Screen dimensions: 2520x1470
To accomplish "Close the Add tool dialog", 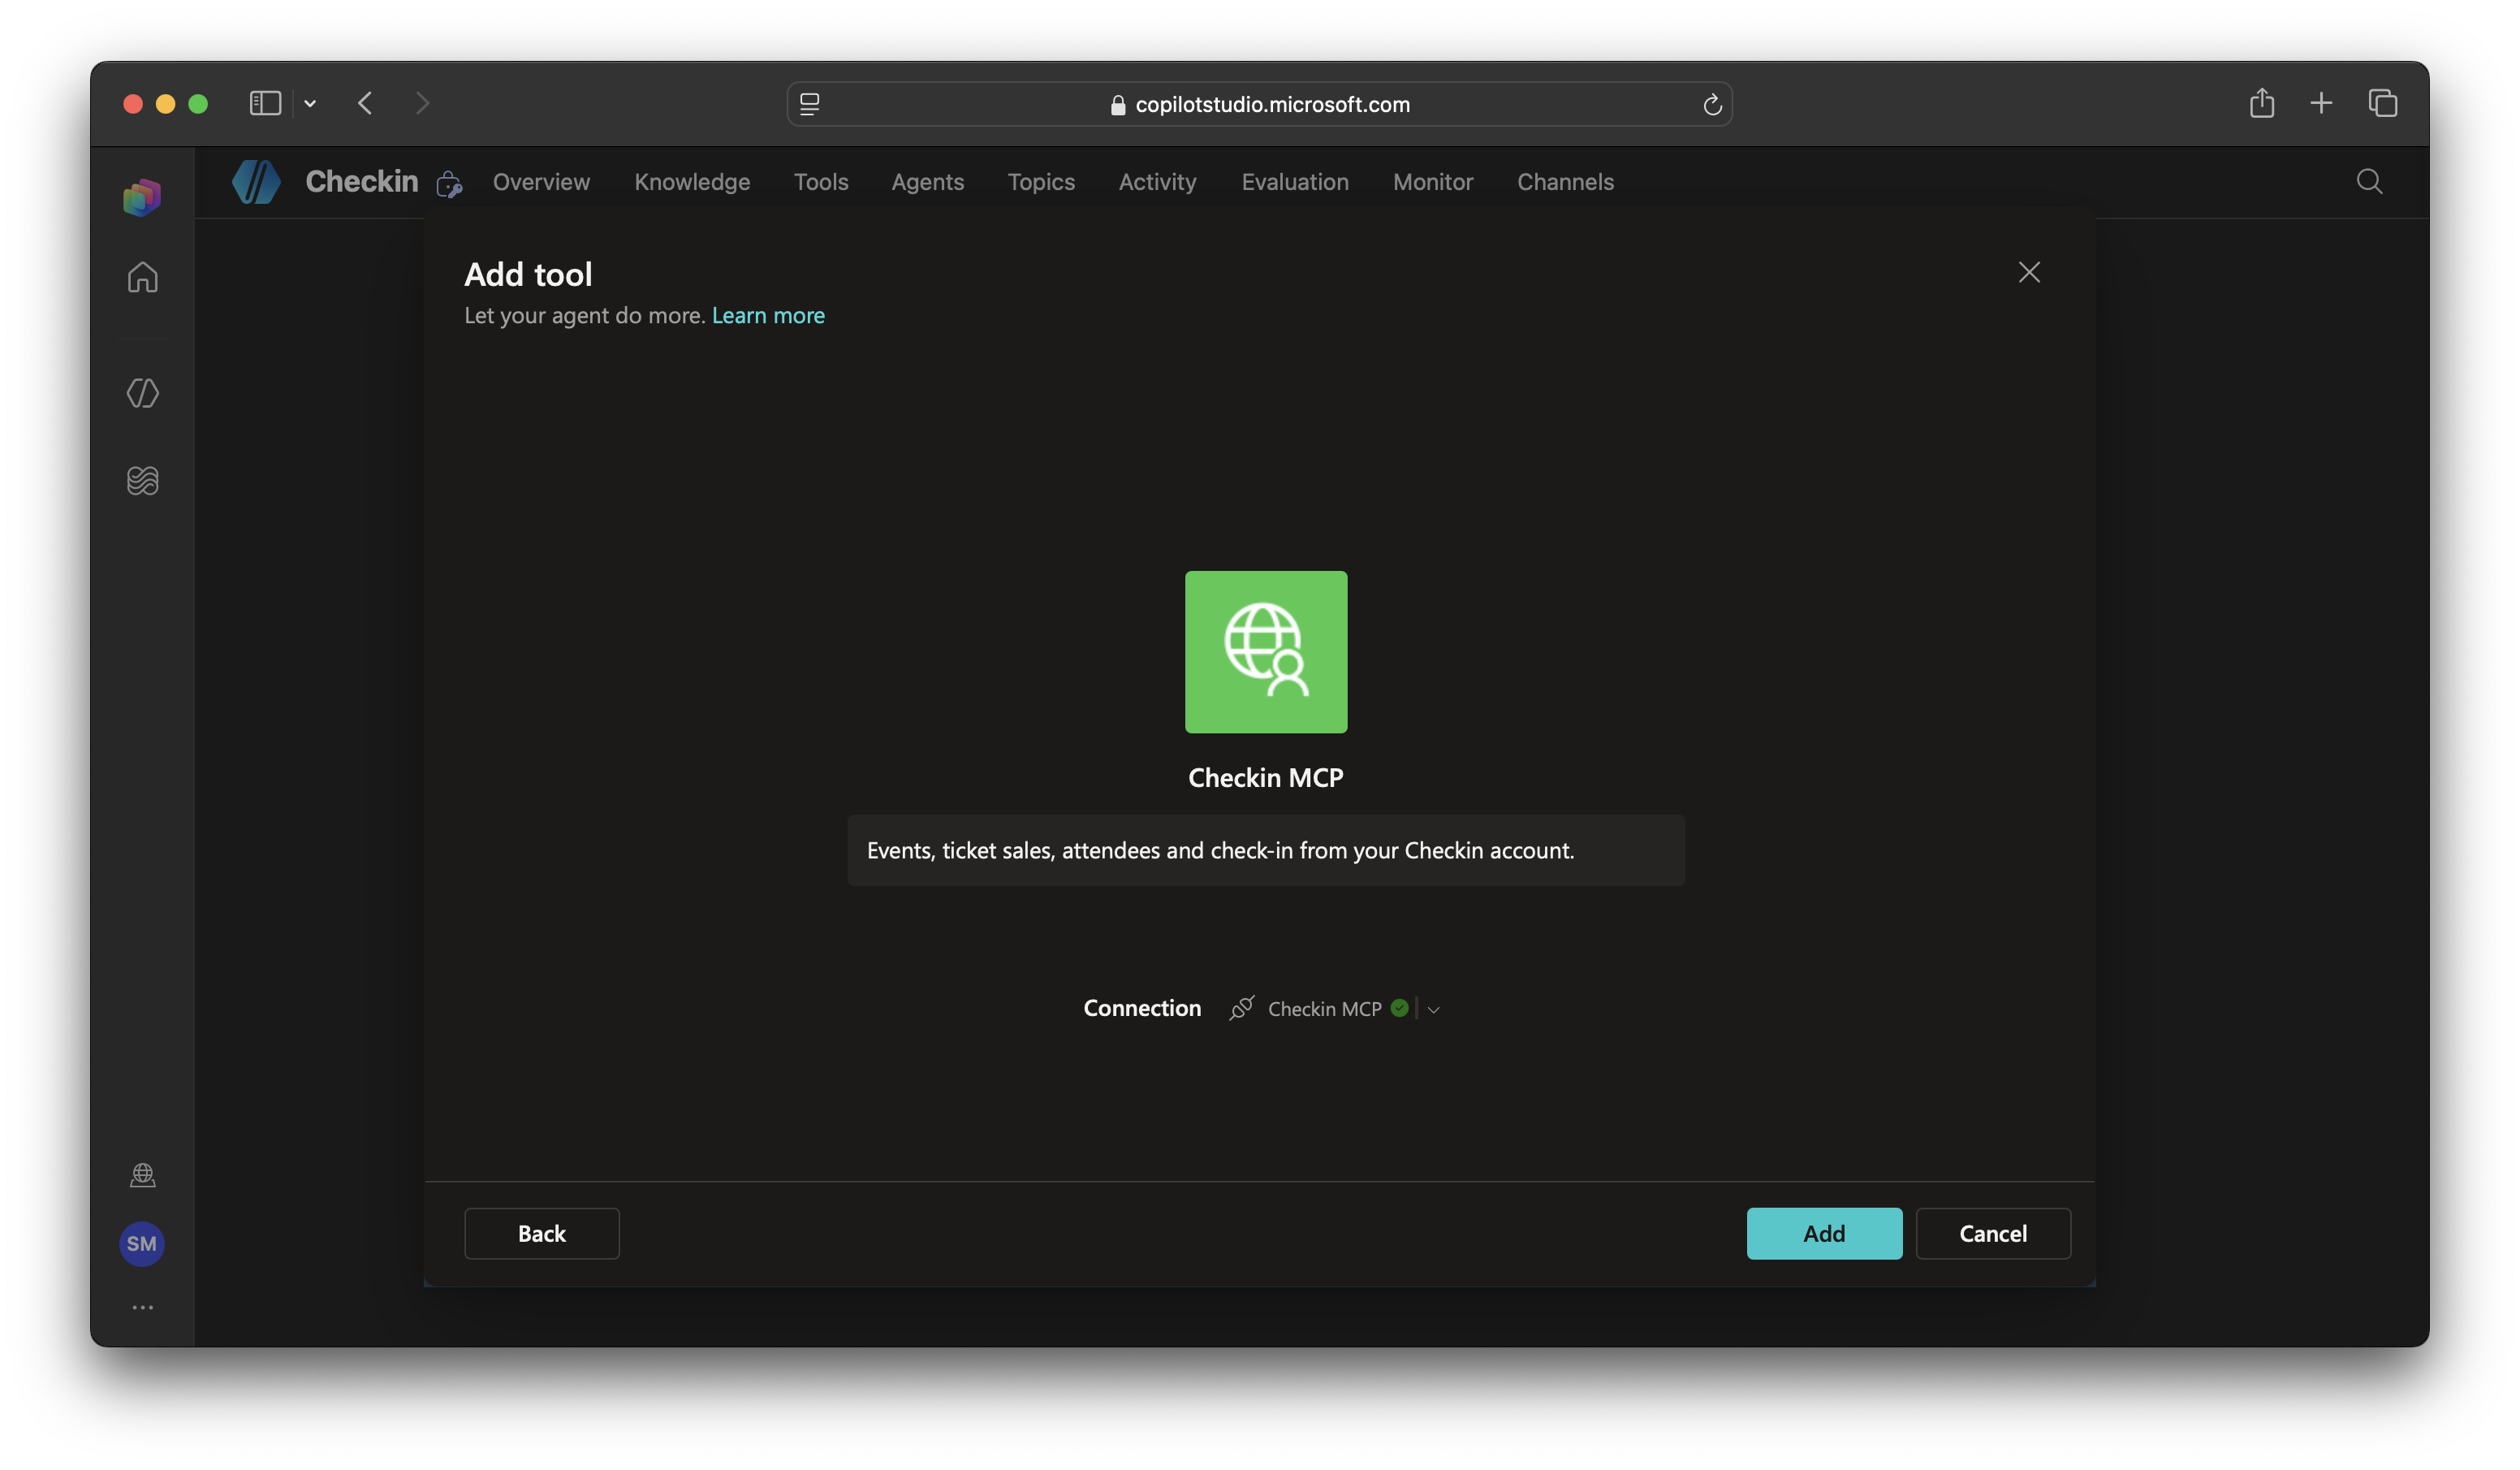I will click(x=2029, y=272).
